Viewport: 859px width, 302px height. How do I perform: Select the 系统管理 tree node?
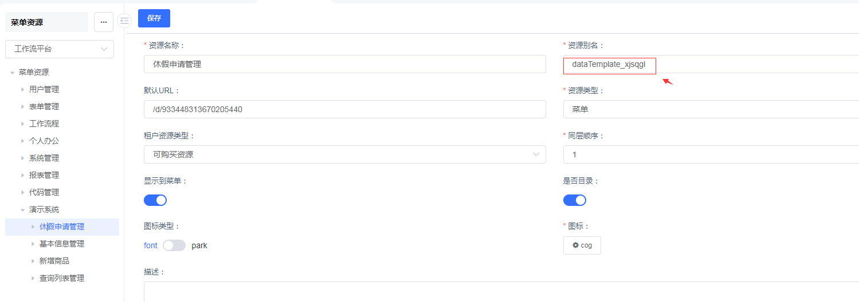coord(44,158)
